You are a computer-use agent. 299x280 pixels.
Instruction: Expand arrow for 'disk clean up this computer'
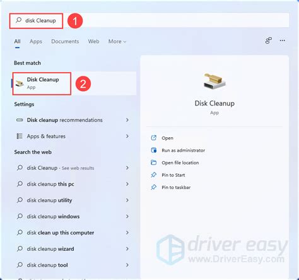tap(127, 233)
